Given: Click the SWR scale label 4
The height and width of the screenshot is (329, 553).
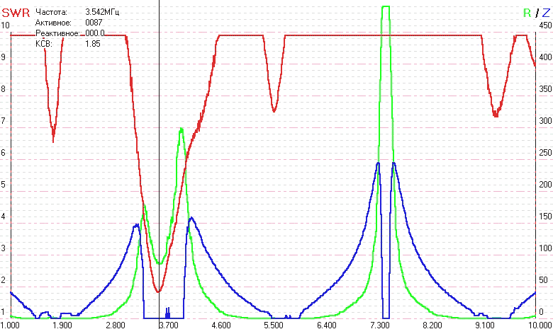Looking at the screenshot, I should tap(3, 216).
